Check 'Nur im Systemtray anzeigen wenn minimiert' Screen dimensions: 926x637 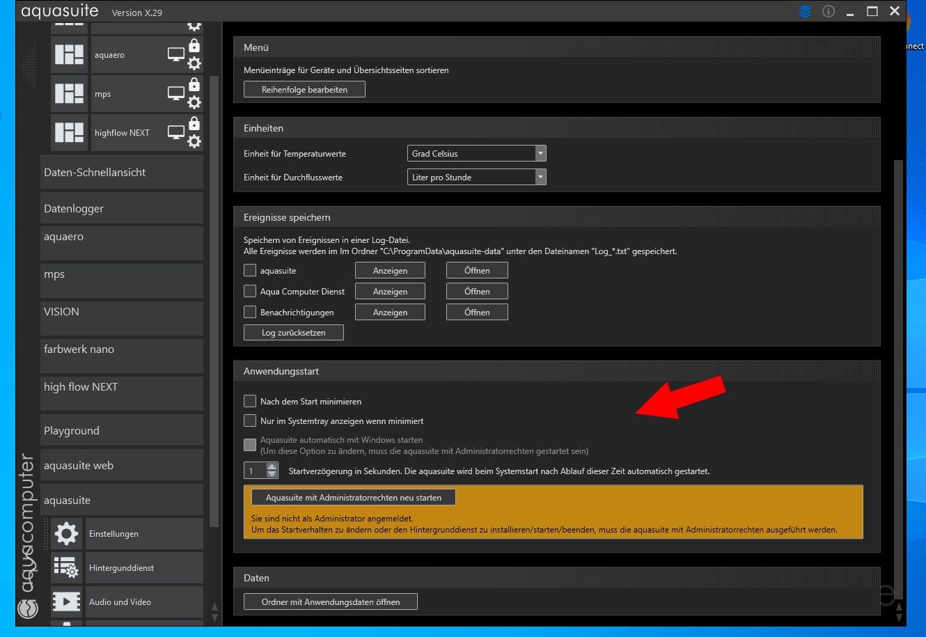250,420
